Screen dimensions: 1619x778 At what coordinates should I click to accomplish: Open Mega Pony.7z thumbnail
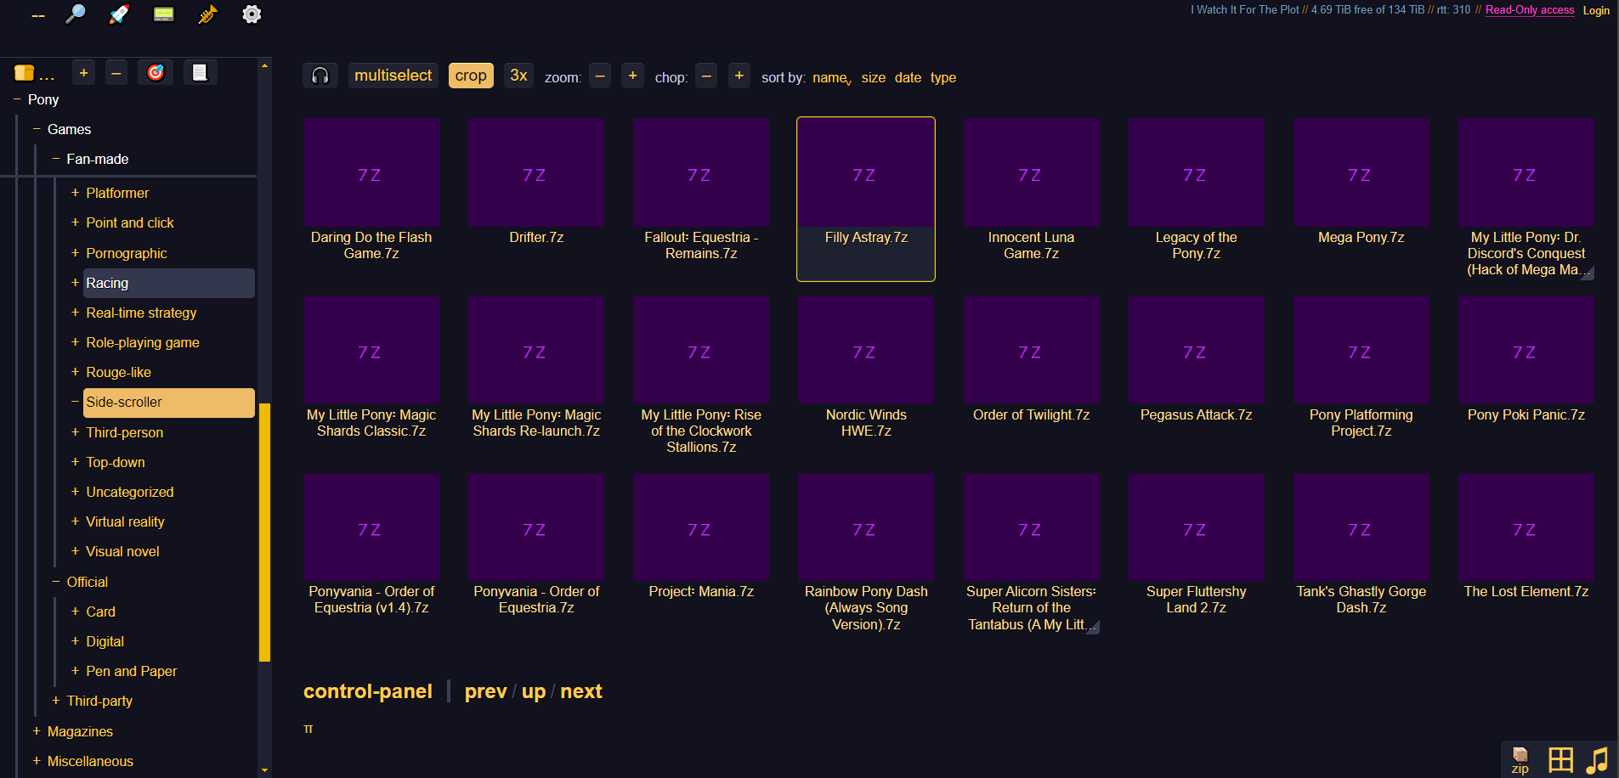(1361, 172)
